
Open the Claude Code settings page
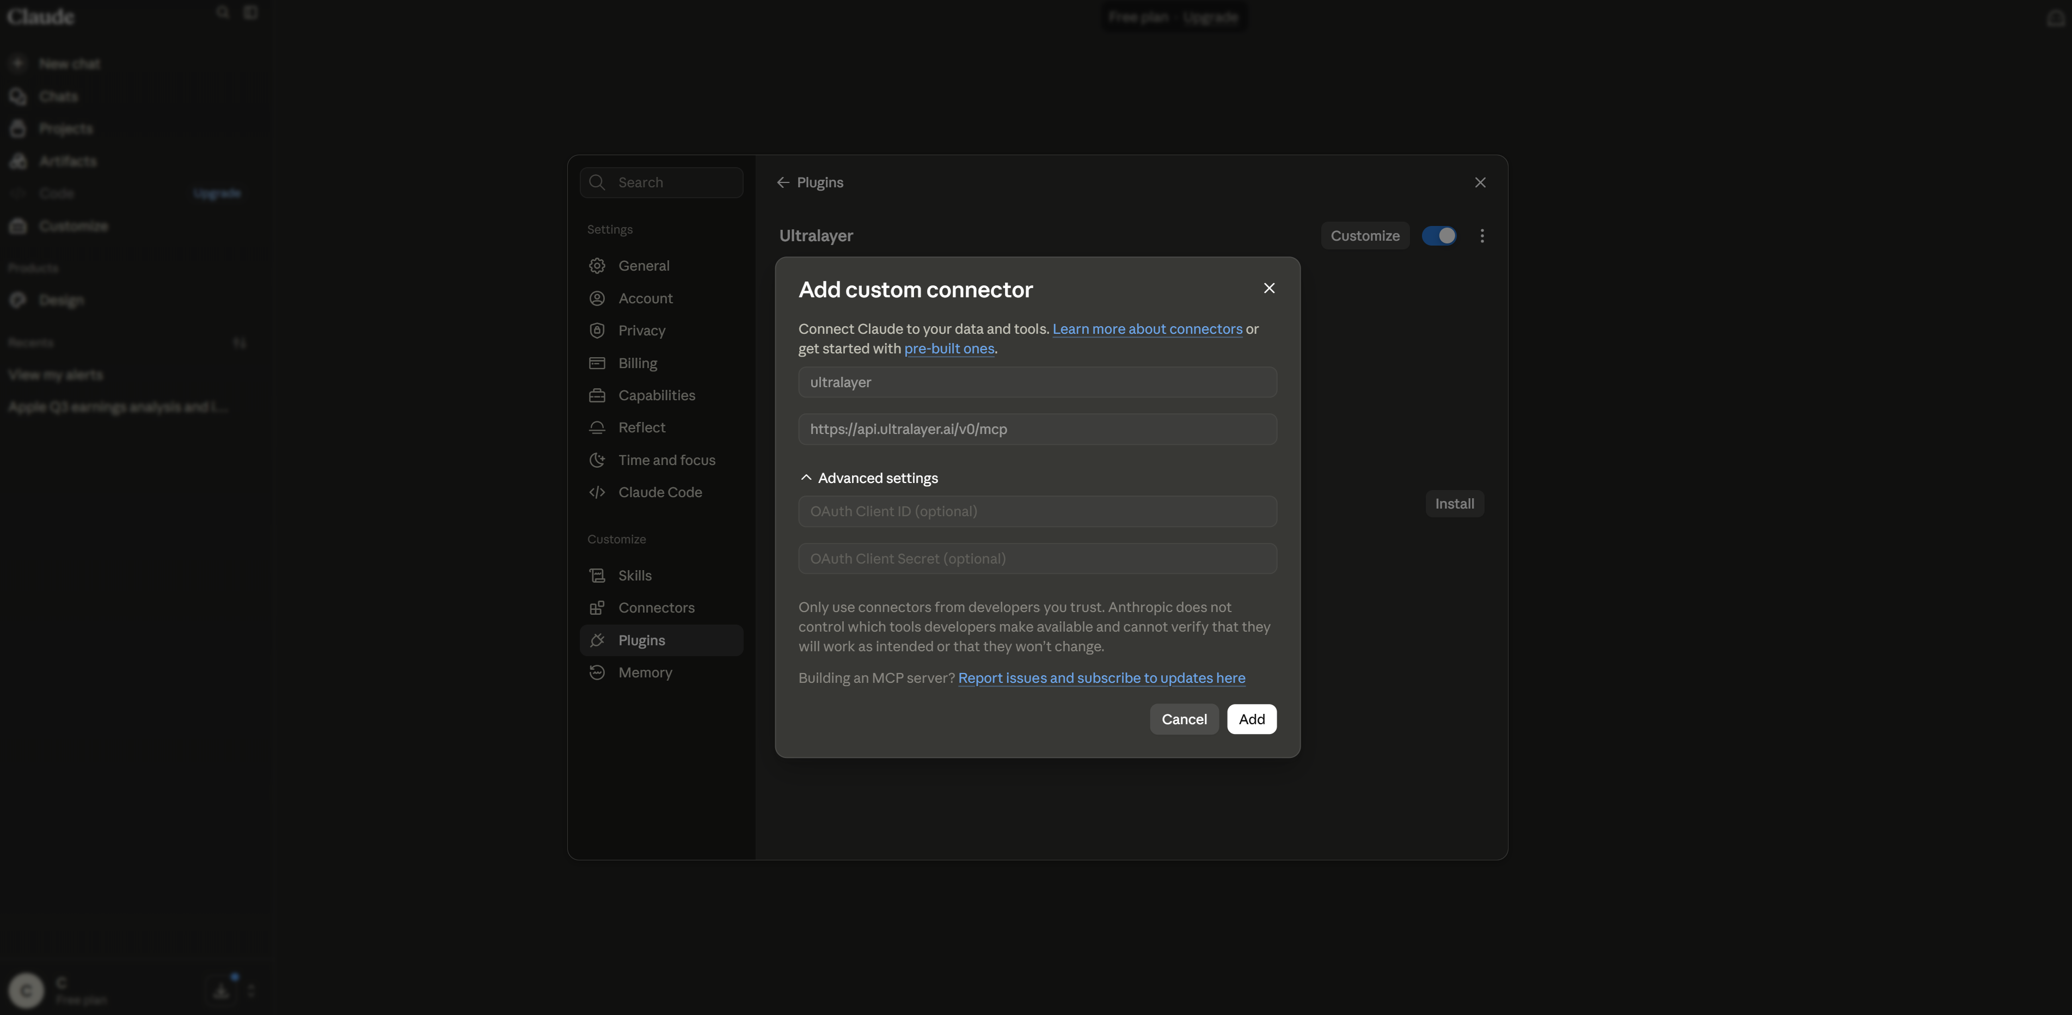click(x=661, y=492)
